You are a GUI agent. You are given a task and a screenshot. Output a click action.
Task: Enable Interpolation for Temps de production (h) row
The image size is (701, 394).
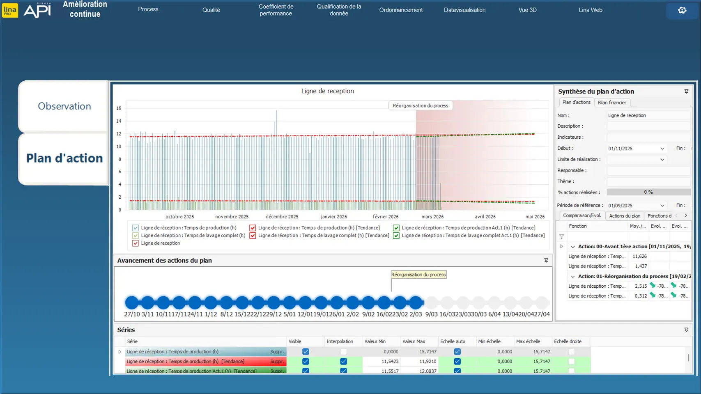[x=343, y=352]
